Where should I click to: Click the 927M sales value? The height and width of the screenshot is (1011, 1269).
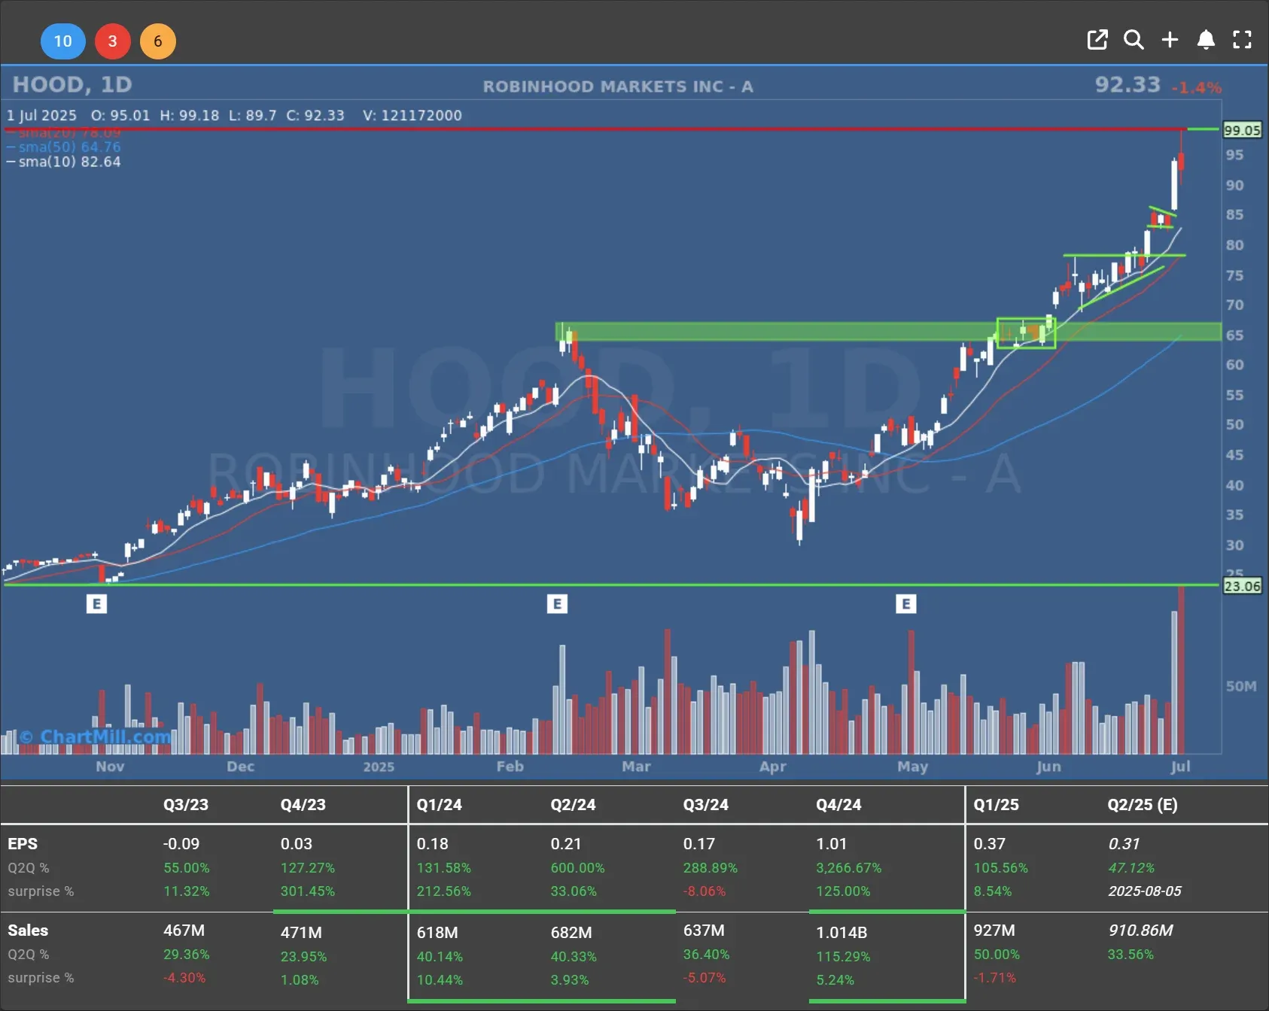pyautogui.click(x=994, y=931)
